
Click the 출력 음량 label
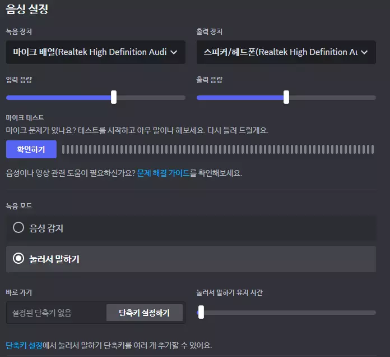point(210,80)
